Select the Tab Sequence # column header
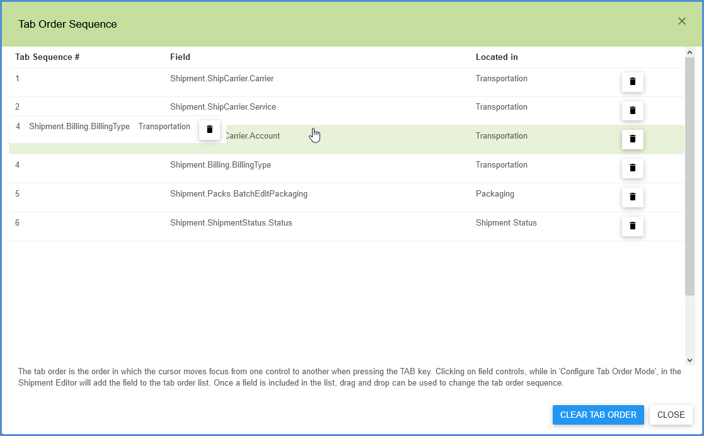Viewport: 704px width, 436px height. pyautogui.click(x=47, y=57)
